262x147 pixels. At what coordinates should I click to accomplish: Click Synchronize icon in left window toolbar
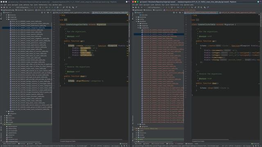tap(7, 7)
